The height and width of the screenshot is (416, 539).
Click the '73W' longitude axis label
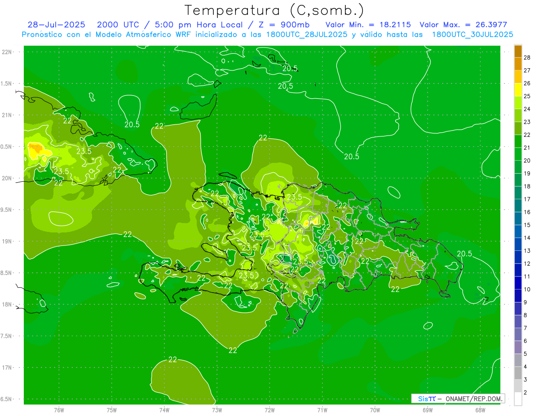[217, 409]
